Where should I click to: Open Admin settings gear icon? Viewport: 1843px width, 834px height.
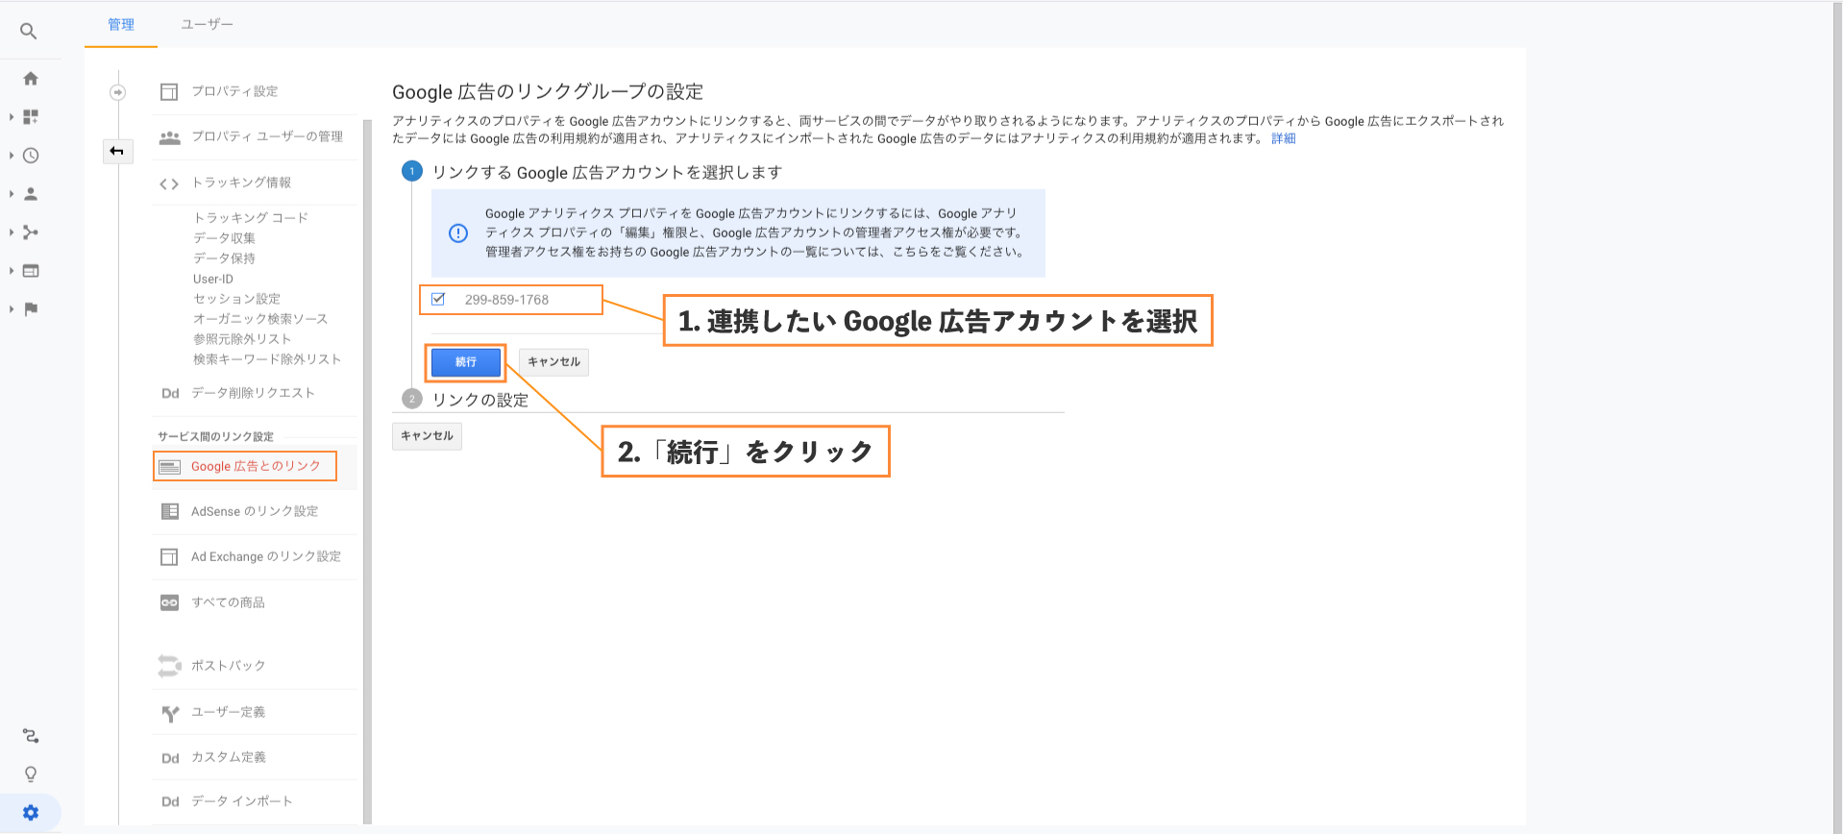pyautogui.click(x=31, y=813)
